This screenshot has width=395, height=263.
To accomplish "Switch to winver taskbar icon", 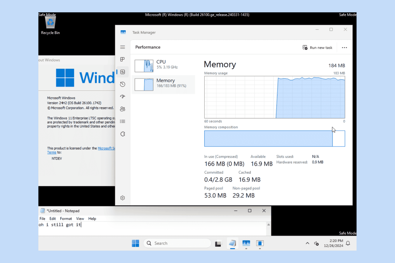I will point(260,243).
